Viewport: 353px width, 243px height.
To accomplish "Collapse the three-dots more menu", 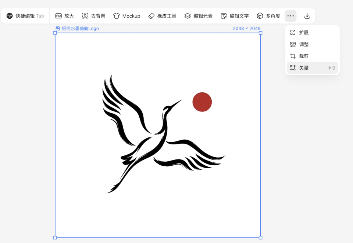I will (x=290, y=16).
